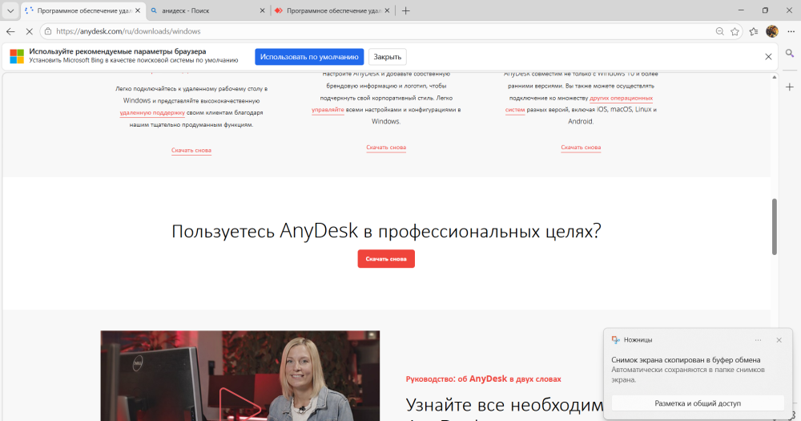Close the first AnyDesk tab

coord(138,10)
